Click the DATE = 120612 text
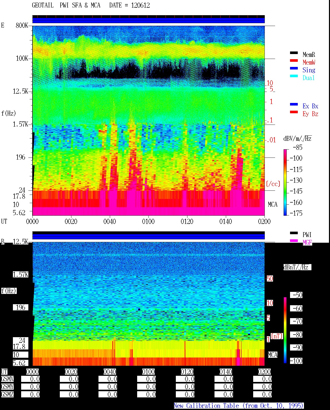Screen dimensions: 330x410 (x=129, y=5)
